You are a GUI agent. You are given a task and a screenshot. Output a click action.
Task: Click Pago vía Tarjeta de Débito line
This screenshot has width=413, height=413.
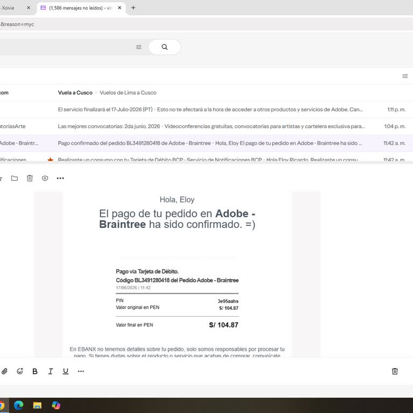click(147, 272)
